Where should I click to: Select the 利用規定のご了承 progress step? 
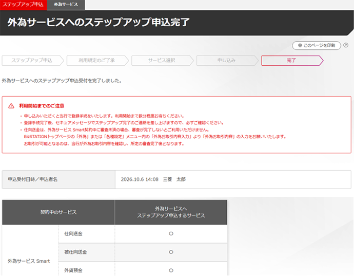[x=97, y=61]
